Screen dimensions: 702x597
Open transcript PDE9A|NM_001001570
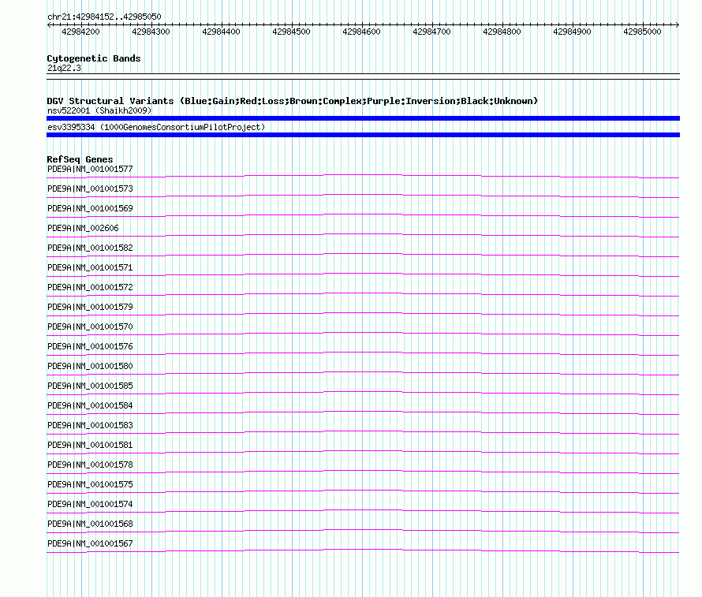(x=91, y=326)
